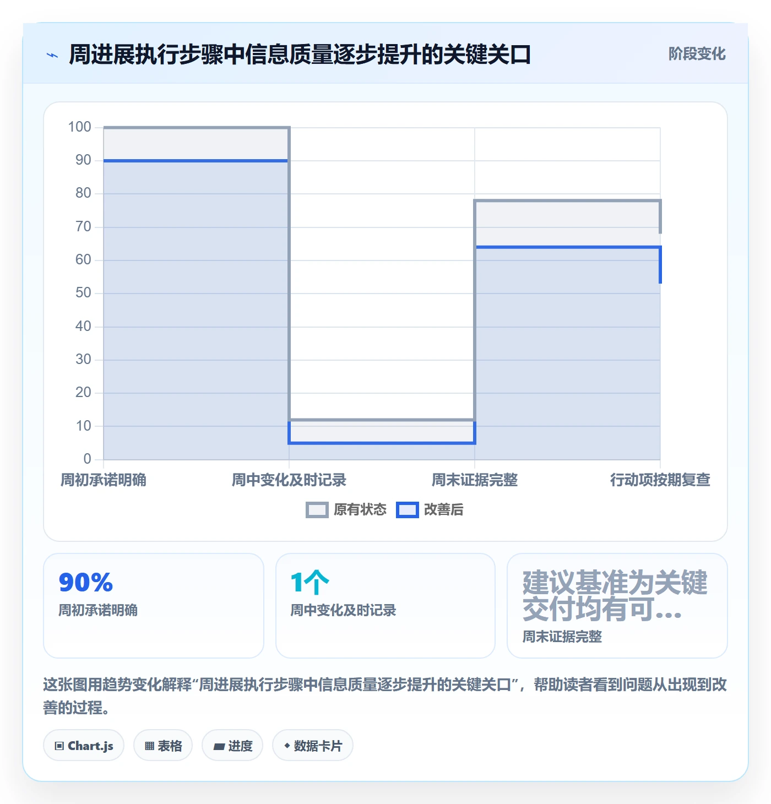Click the lightning bolt icon beside the title
The image size is (771, 804).
(52, 55)
